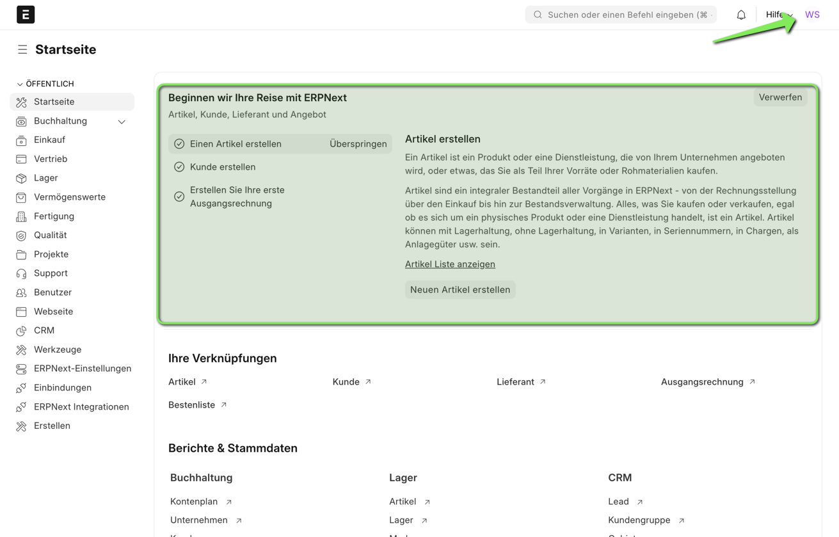Click the Lager box icon in sidebar

coord(21,178)
